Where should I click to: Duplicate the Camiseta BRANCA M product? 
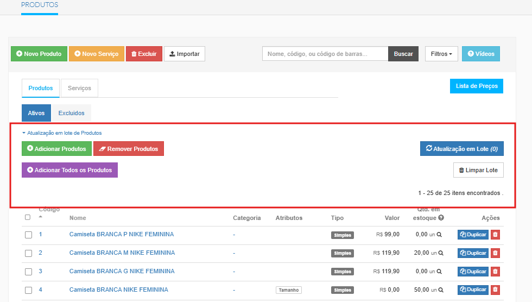473,253
